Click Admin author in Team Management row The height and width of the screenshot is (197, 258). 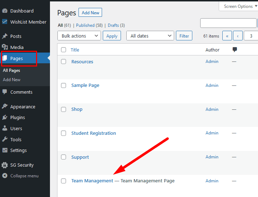(212, 181)
